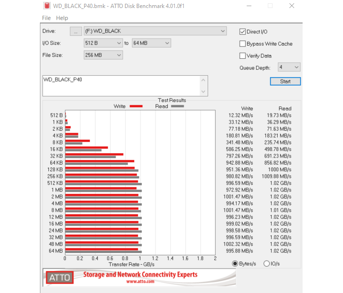Viewport: 343px width, 293px height.
Task: Open the Queue Depth dropdown
Action: (x=289, y=67)
